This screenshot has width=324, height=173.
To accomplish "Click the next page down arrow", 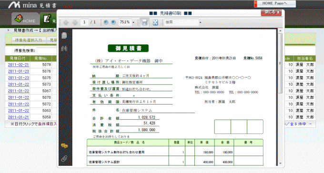I will coord(75,22).
